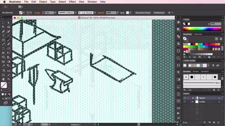
Task: Select the Artboard tool
Action: (x=3, y=75)
